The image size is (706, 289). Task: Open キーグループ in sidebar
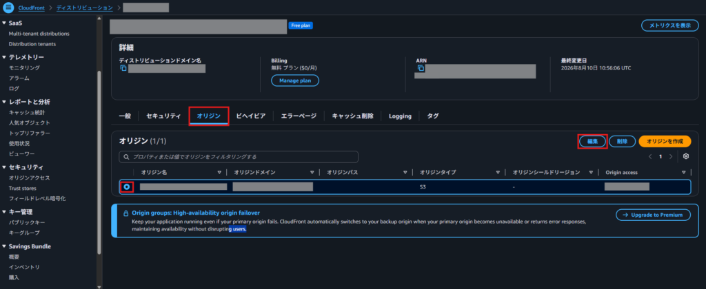point(24,233)
